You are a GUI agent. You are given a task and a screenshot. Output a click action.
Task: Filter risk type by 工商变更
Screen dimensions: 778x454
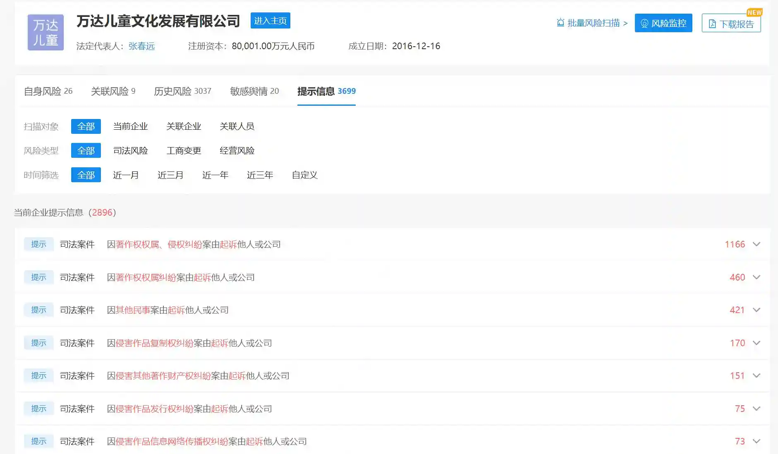pos(184,151)
